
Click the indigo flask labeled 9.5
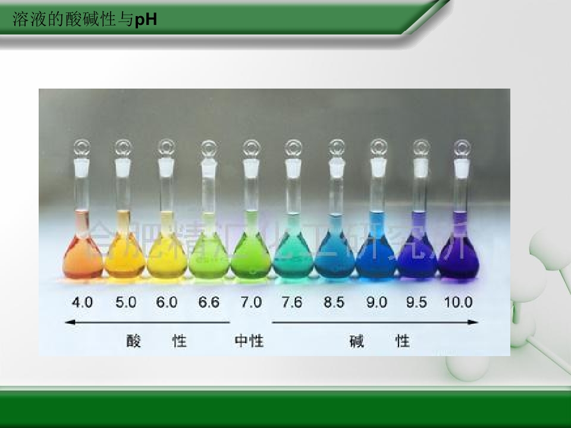(x=419, y=258)
